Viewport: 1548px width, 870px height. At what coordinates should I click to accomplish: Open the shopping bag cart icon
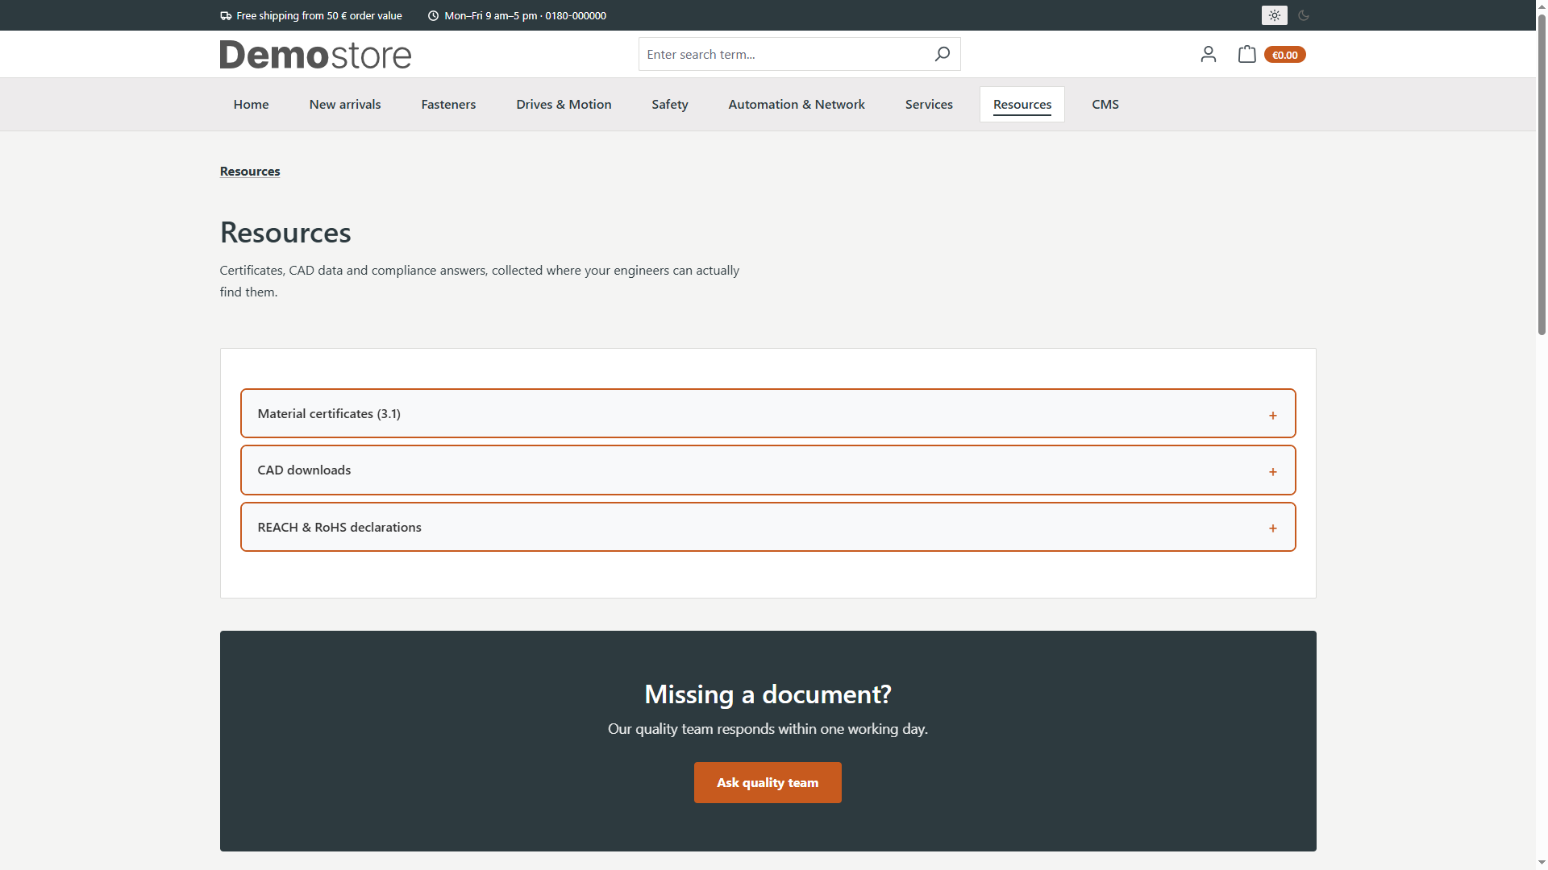[1246, 54]
